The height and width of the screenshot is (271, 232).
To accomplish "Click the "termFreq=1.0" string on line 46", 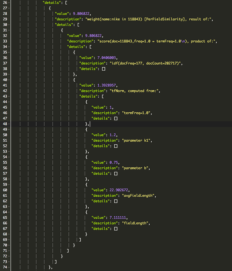I will click(x=136, y=113).
